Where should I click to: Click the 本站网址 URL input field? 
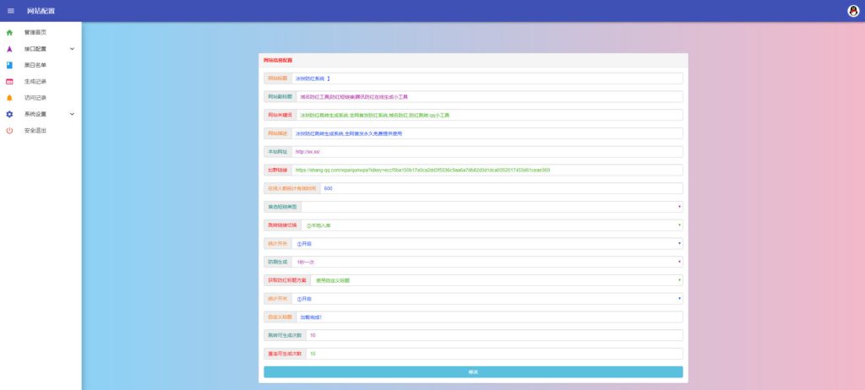pos(487,152)
